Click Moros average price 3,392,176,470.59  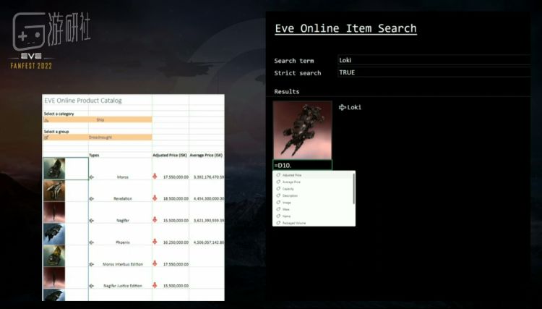pos(209,177)
